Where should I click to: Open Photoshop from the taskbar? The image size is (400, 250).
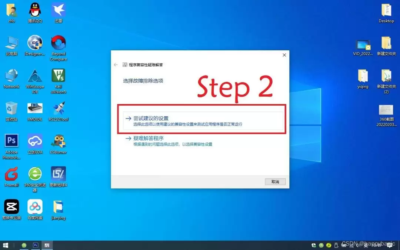35,245
